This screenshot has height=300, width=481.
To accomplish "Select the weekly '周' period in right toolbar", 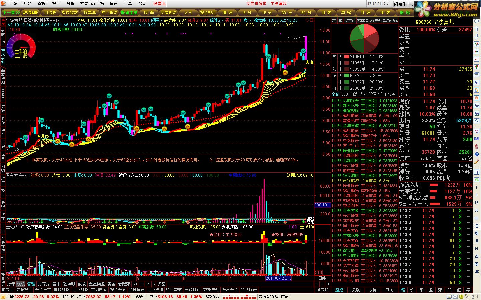I will click(x=477, y=234).
